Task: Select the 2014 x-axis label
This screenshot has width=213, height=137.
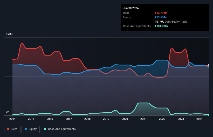Action: 12,119
